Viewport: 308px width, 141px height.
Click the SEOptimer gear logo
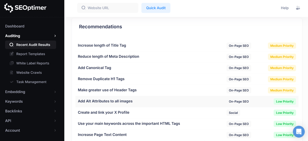click(x=8, y=8)
